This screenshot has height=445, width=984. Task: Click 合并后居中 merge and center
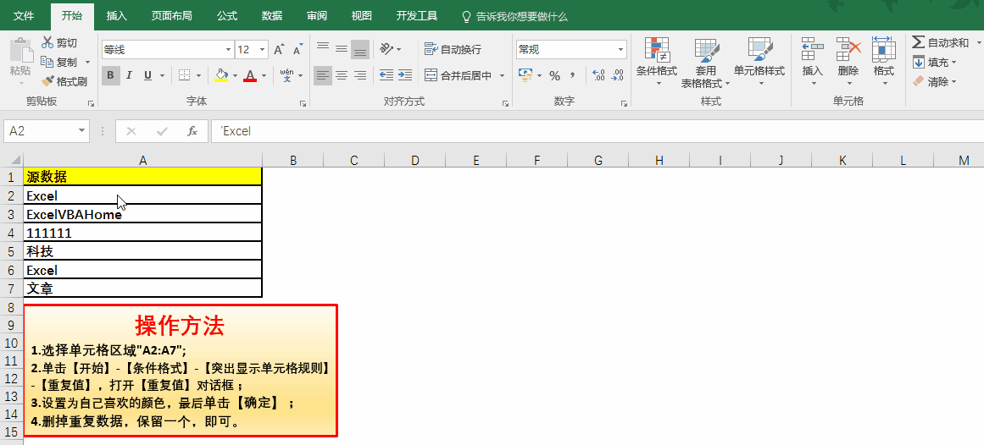(459, 76)
